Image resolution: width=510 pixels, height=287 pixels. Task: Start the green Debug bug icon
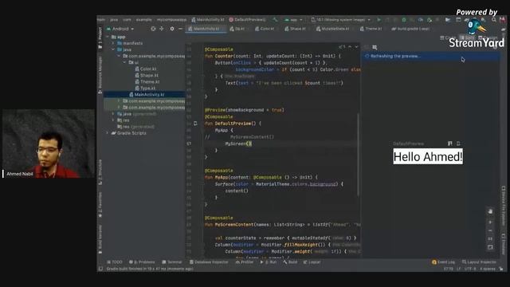click(x=404, y=20)
